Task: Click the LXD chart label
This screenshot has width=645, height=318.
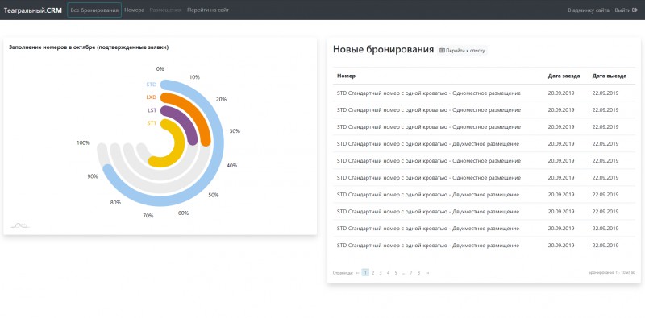Action: pos(152,97)
